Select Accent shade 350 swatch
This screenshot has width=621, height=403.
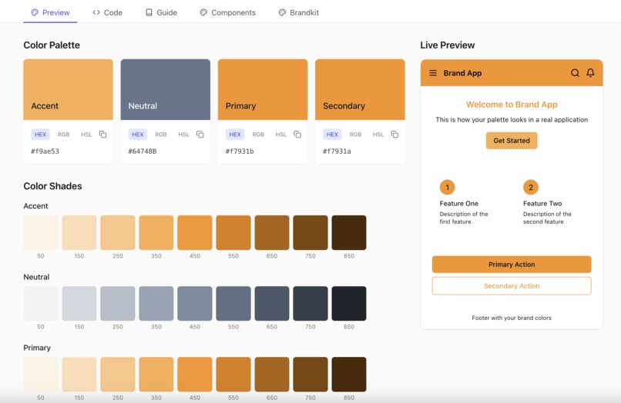[156, 232]
